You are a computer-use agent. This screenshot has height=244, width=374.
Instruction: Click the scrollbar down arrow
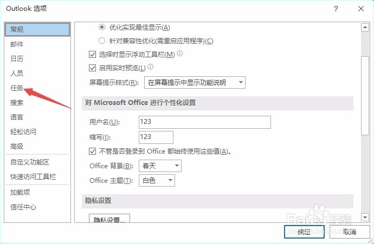pyautogui.click(x=365, y=217)
